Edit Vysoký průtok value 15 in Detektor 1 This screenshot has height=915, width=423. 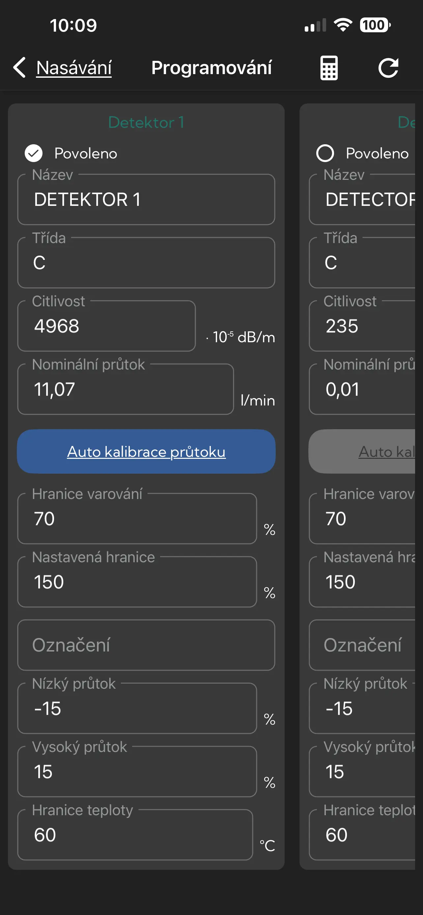(x=137, y=771)
